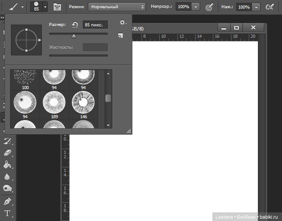Image resolution: width=282 pixels, height=221 pixels.
Task: Select the Blur droplet tool
Action: coord(7,176)
